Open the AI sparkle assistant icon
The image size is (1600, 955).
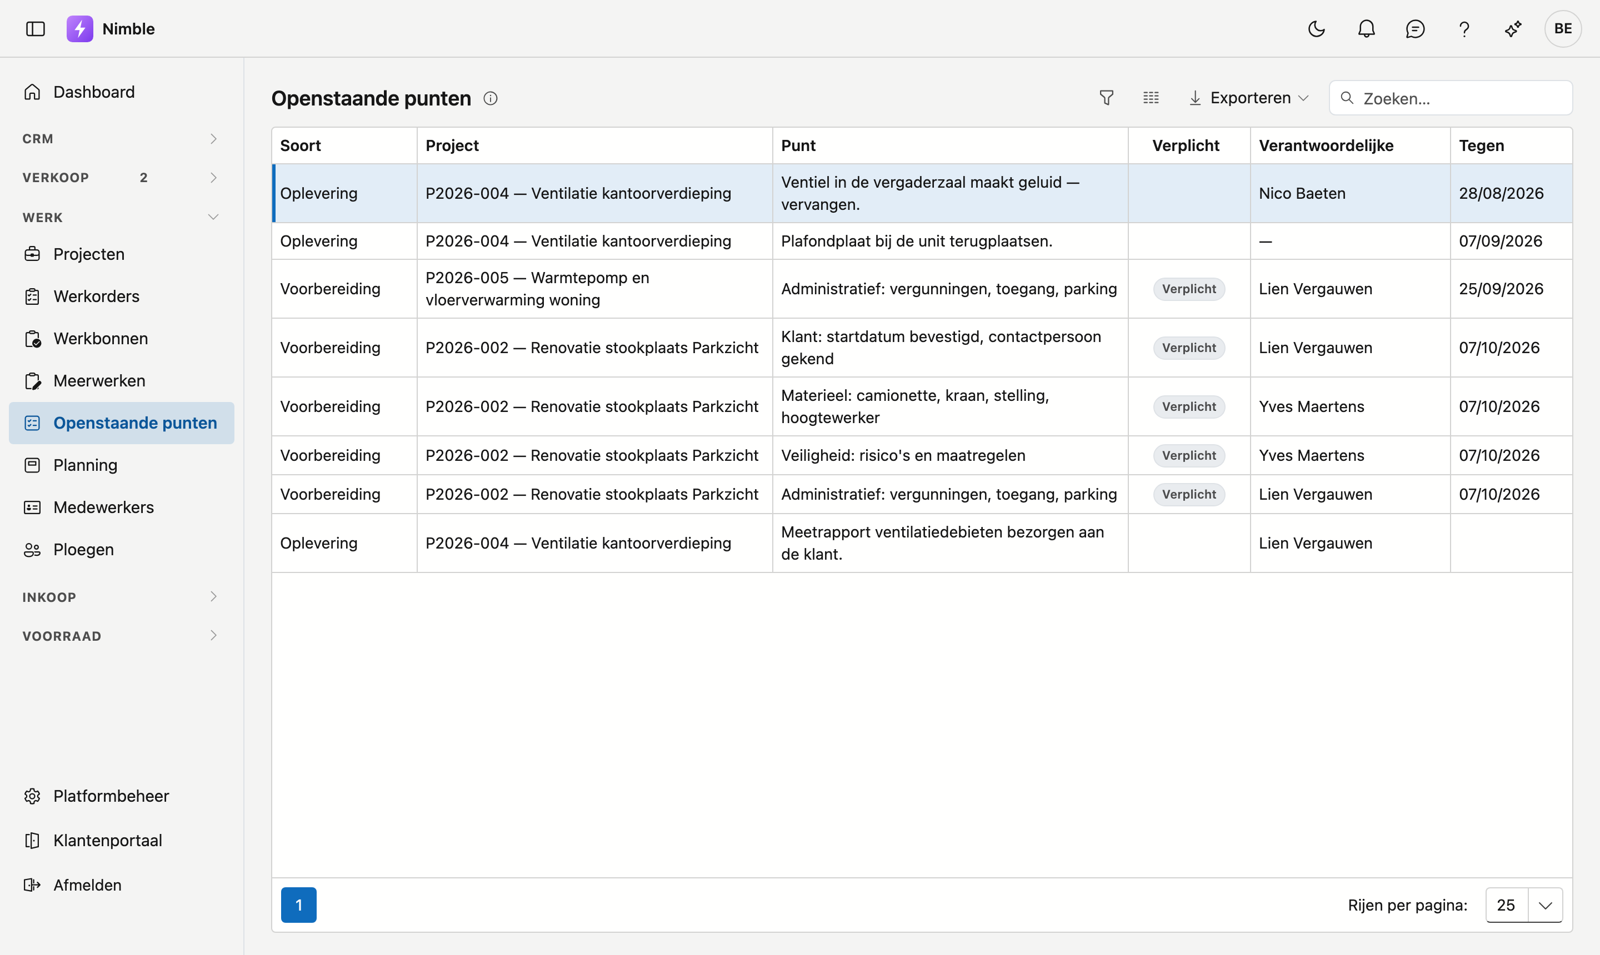tap(1513, 29)
